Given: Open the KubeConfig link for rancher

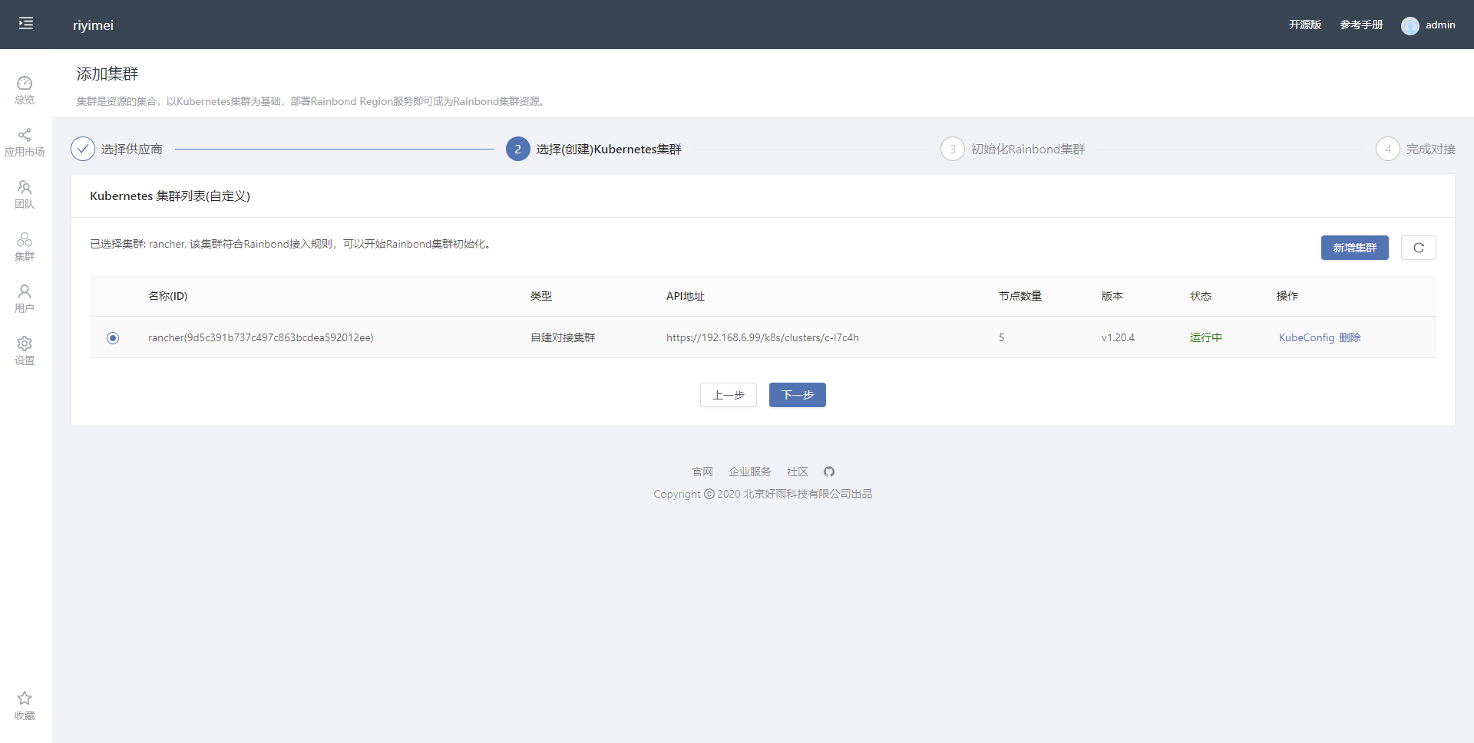Looking at the screenshot, I should [x=1307, y=337].
